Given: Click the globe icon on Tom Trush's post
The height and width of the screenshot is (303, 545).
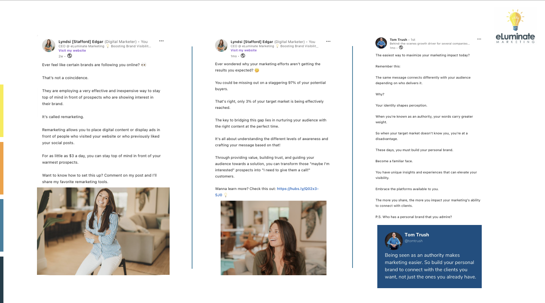Looking at the screenshot, I should click(401, 48).
